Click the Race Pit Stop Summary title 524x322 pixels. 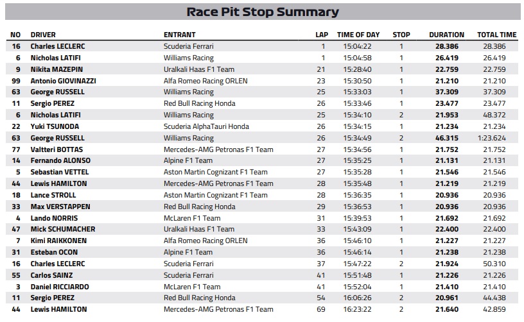(262, 12)
